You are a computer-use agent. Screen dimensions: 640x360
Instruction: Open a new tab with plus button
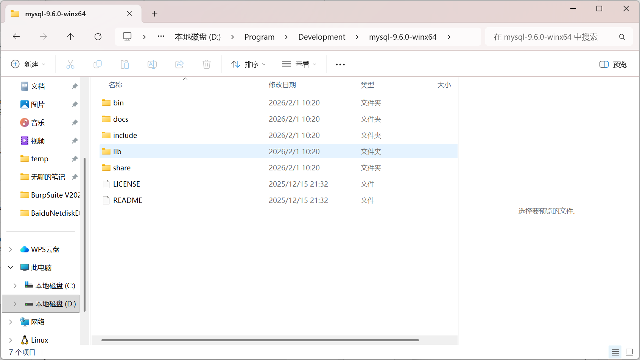pyautogui.click(x=154, y=14)
